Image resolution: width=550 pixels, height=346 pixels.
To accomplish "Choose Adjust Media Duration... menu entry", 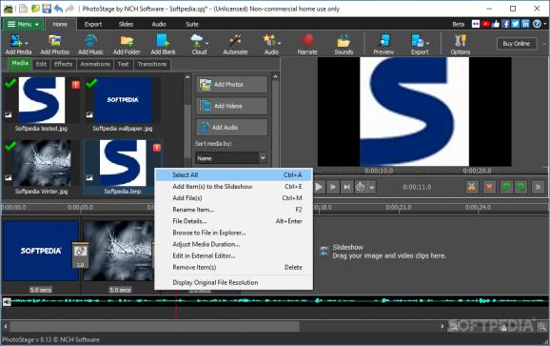I will coord(234,244).
